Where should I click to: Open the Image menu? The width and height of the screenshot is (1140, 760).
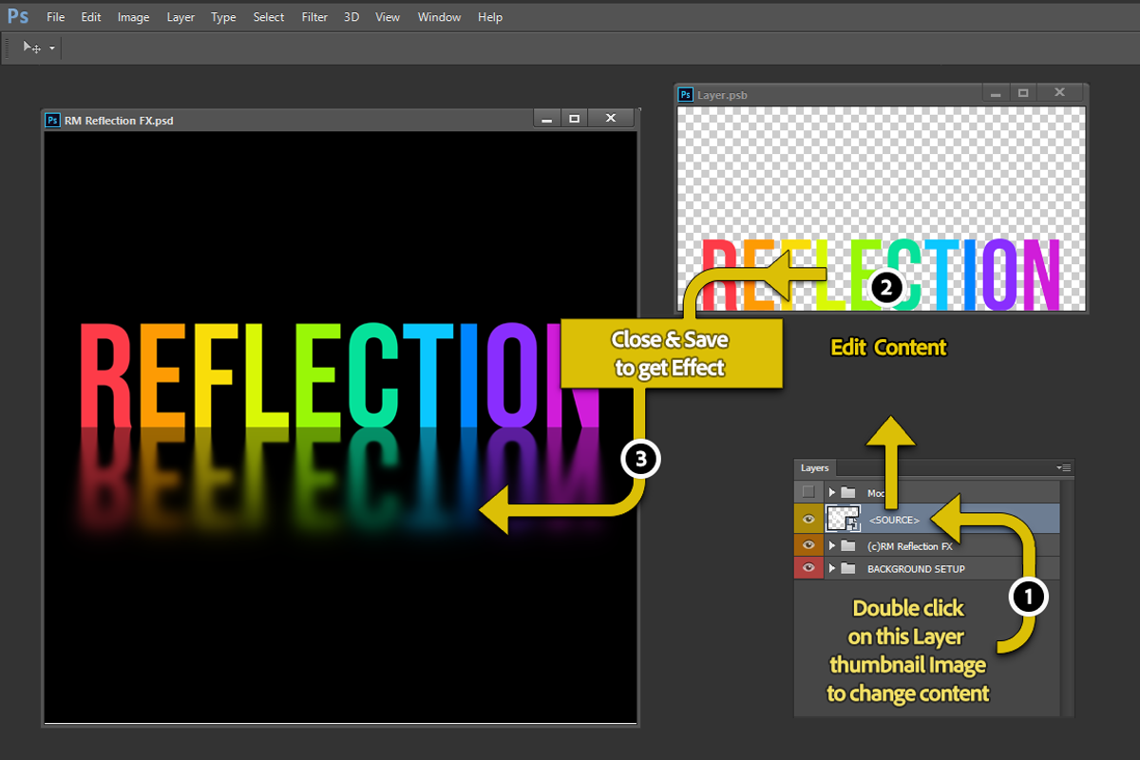(x=133, y=17)
